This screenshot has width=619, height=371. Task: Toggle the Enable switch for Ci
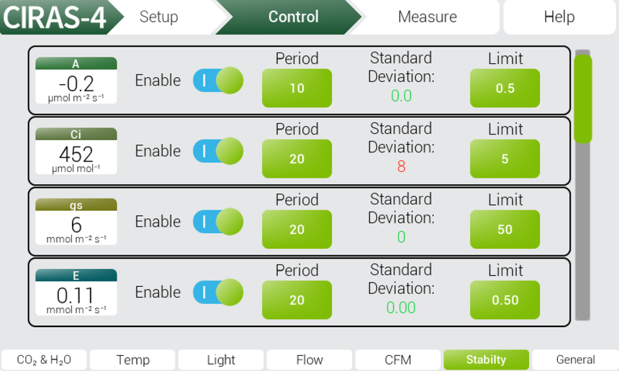pos(217,151)
